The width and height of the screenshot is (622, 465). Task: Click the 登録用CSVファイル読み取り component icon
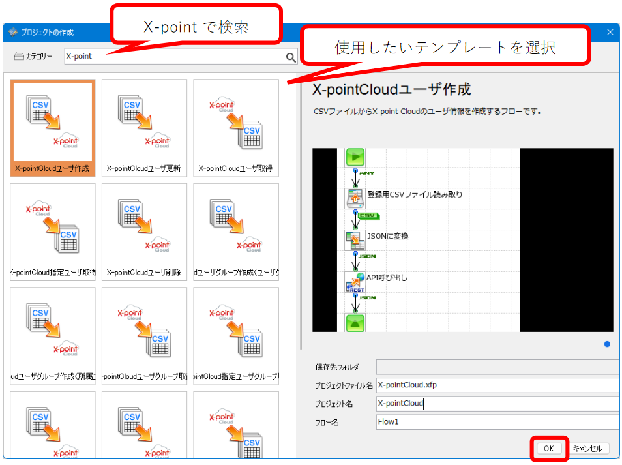tap(355, 198)
